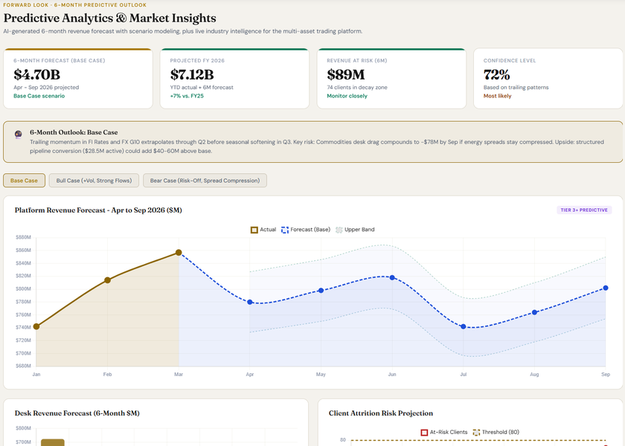Click '74 clients in decay zone' text
This screenshot has width=625, height=446.
tap(357, 87)
